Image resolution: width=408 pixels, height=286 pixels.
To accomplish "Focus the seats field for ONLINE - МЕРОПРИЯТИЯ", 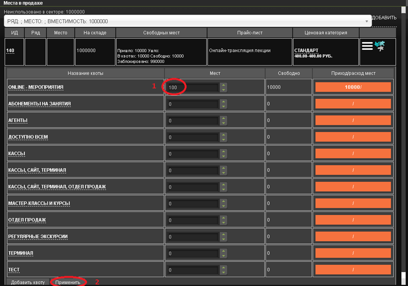I will tap(192, 87).
